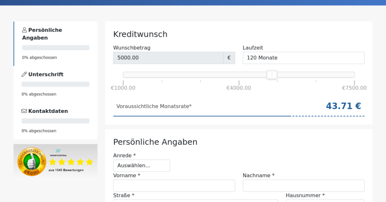Click the envelope icon beside Kontaktdaten
The height and width of the screenshot is (202, 386).
click(x=24, y=111)
